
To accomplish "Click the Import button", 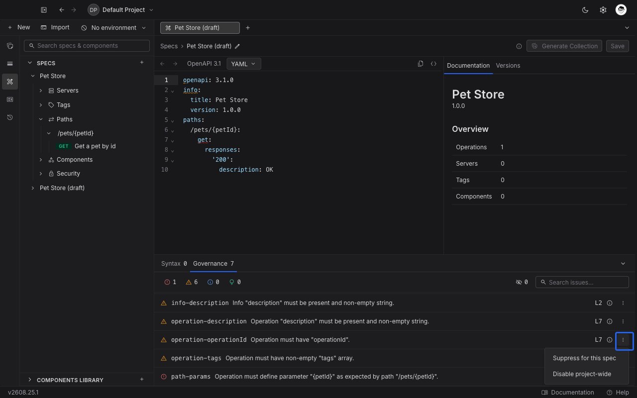I will pyautogui.click(x=55, y=27).
